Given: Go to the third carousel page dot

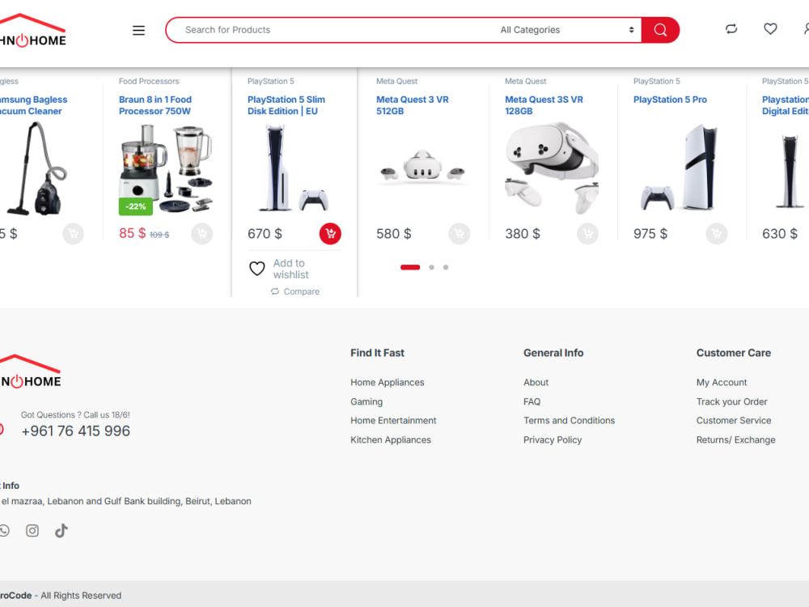Looking at the screenshot, I should [446, 267].
